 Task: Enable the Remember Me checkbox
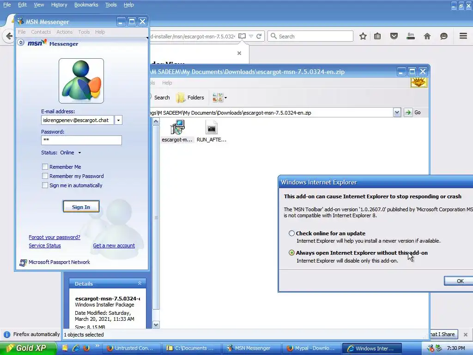(45, 166)
